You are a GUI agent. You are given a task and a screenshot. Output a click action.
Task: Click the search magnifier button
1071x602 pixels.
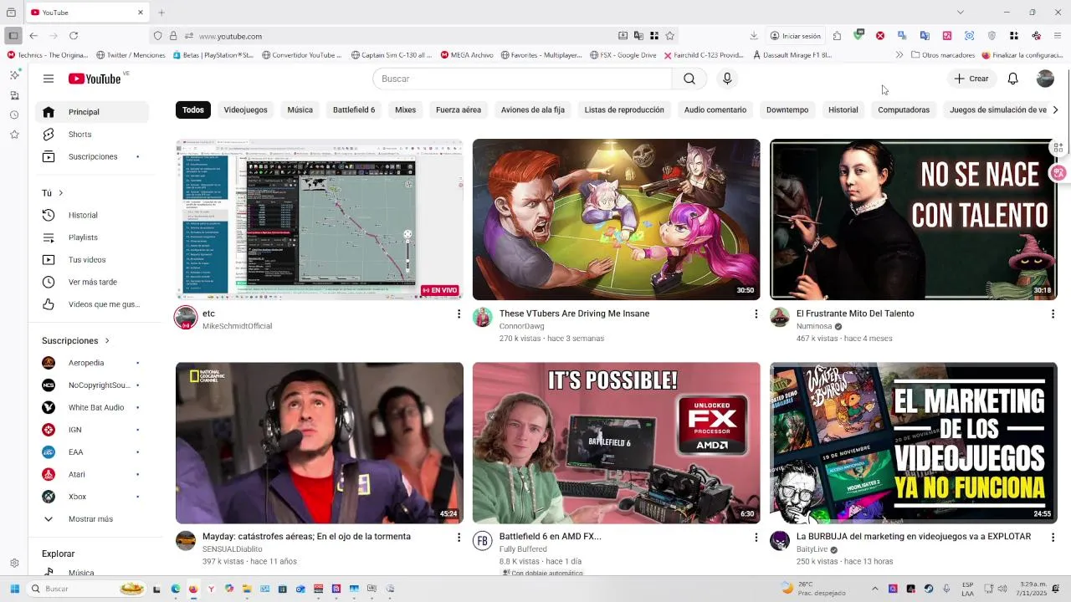[689, 79]
